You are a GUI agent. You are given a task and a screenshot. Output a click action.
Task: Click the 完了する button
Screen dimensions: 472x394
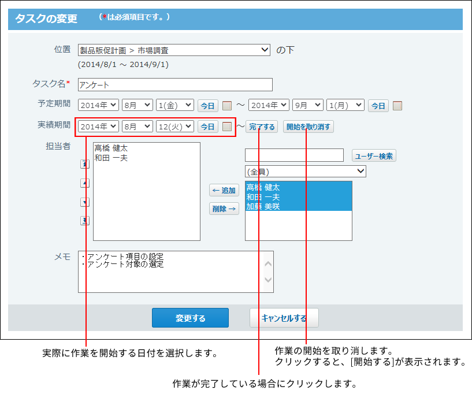point(262,127)
